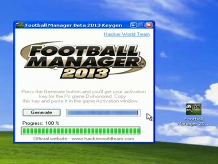Click the generated activation key field

[103, 112]
